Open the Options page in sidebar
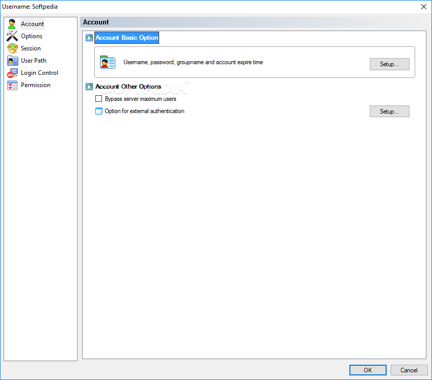The width and height of the screenshot is (432, 380). [32, 36]
